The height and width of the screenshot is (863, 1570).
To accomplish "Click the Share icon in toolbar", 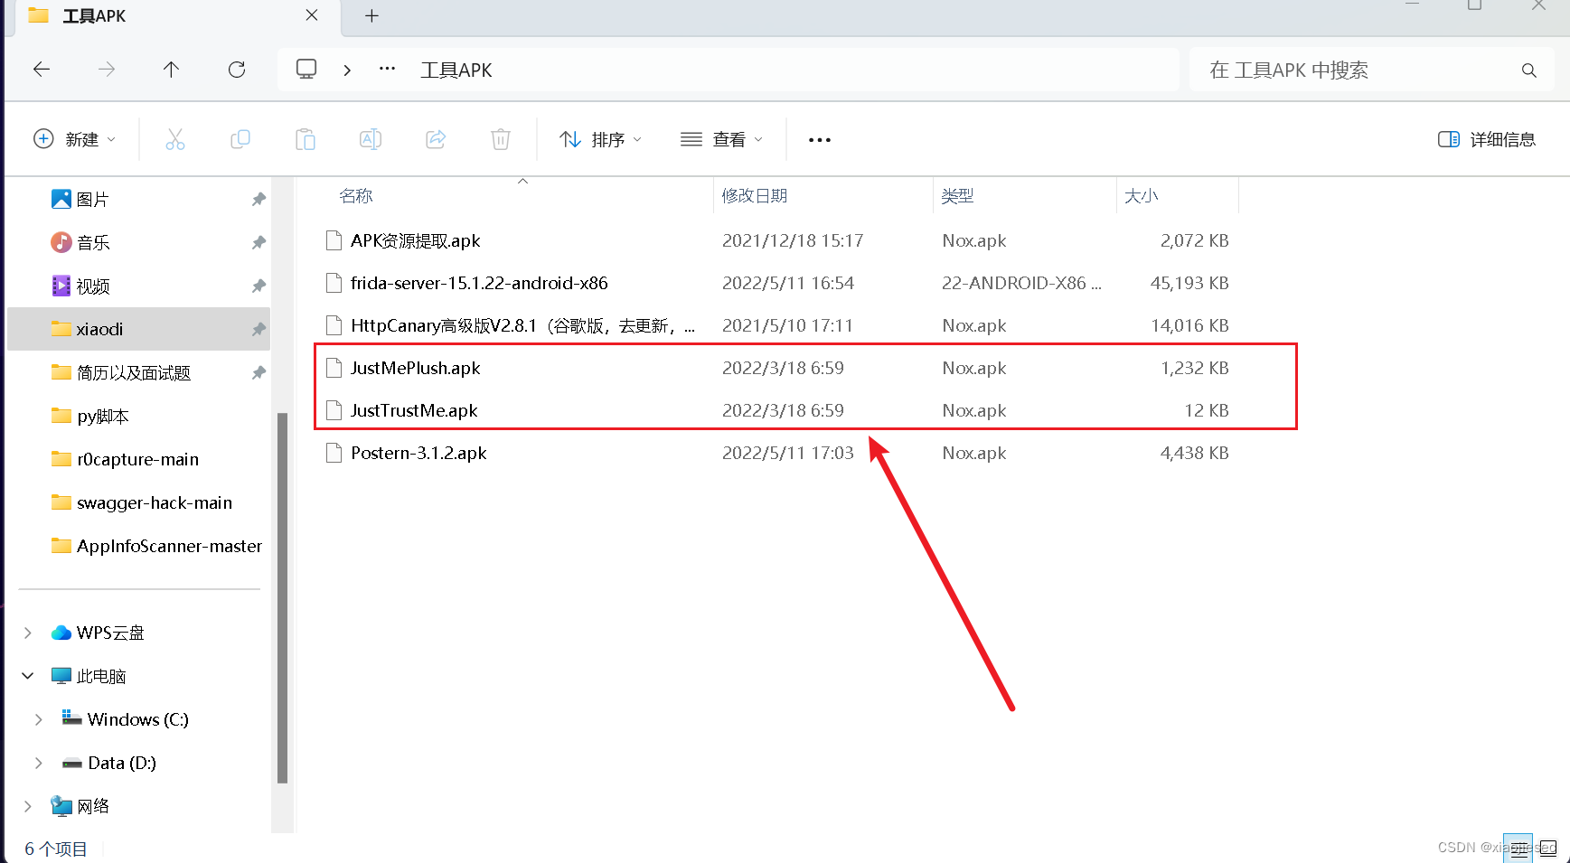I will (x=436, y=139).
